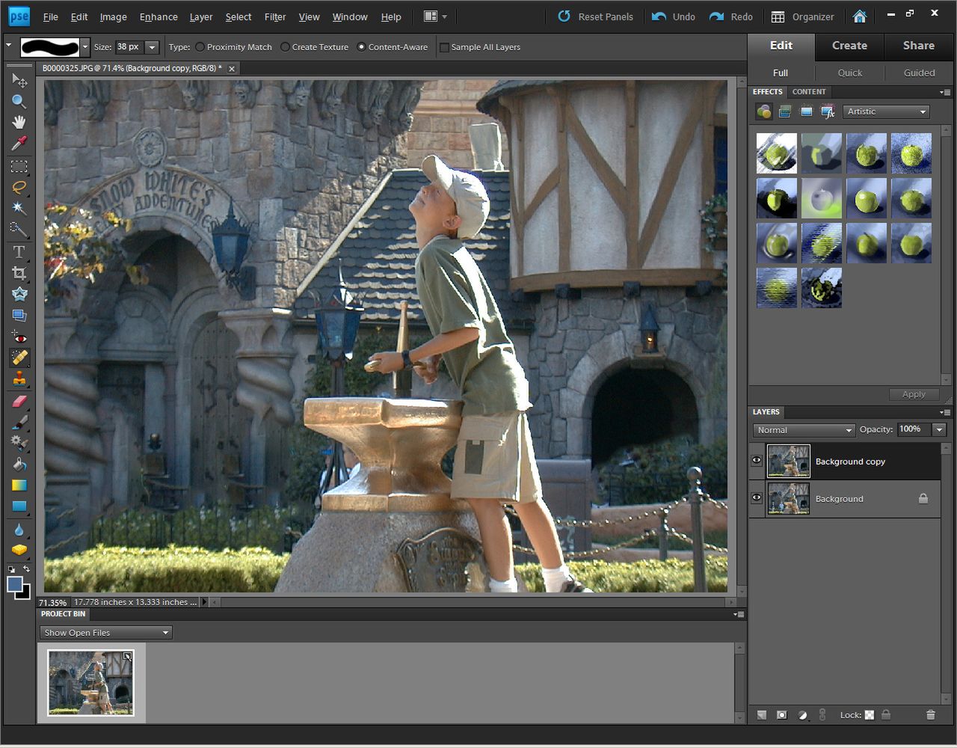Choose the Red Eye Removal tool
Image resolution: width=957 pixels, height=748 pixels.
(x=19, y=337)
